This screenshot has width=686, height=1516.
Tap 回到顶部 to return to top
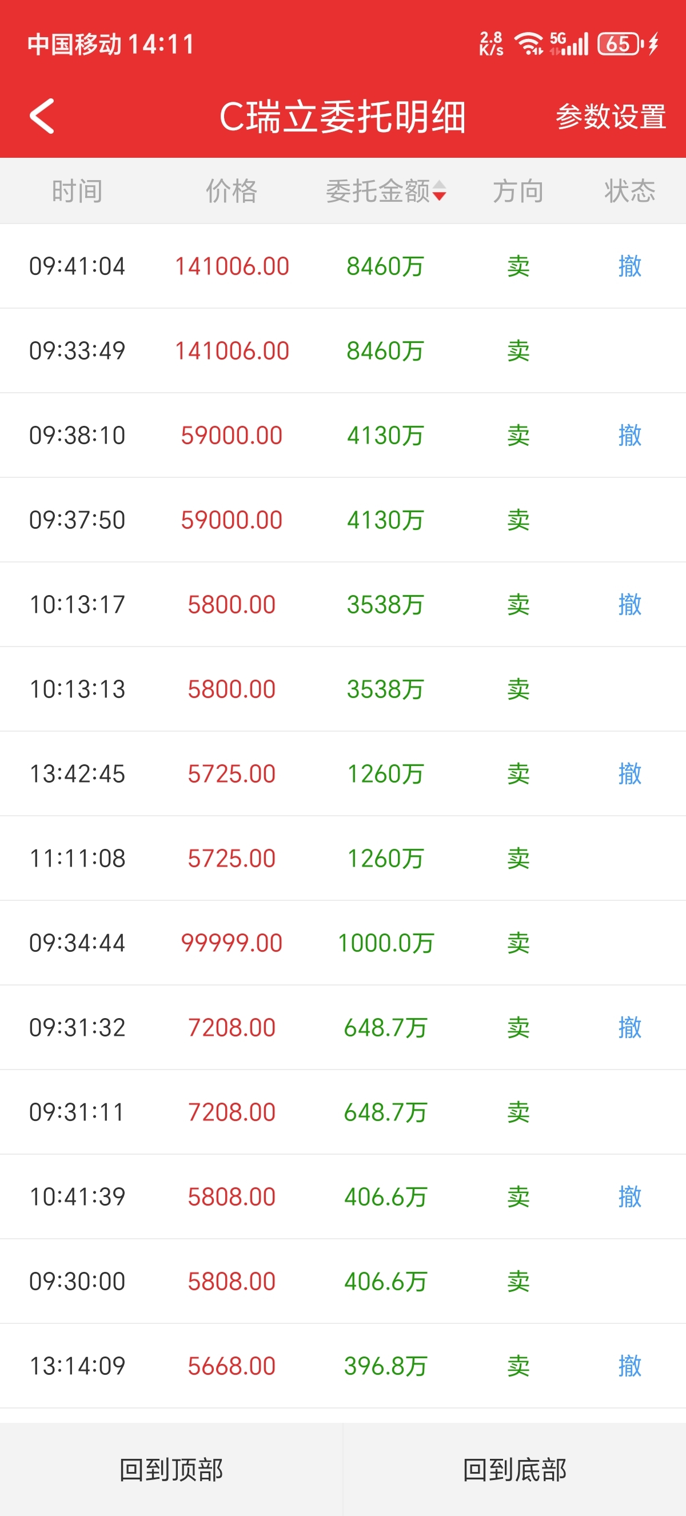point(171,1470)
